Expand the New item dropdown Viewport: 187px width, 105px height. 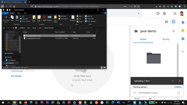click(63, 16)
